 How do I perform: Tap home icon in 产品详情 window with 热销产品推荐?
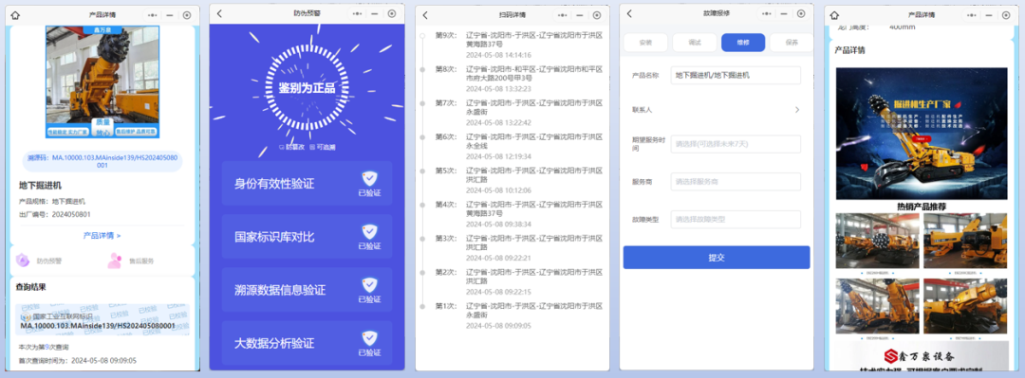(x=834, y=14)
